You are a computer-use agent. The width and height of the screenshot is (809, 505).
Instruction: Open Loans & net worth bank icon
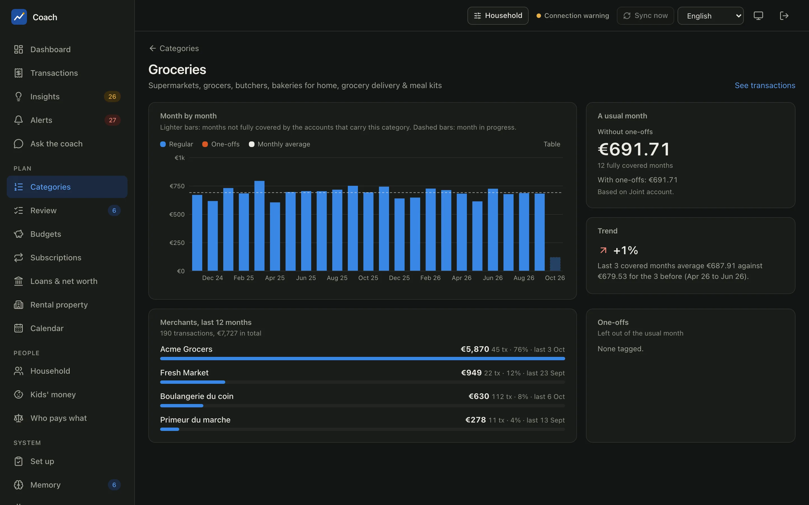18,281
